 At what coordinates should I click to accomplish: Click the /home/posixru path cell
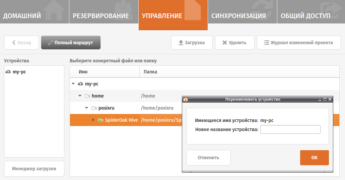click(x=157, y=108)
